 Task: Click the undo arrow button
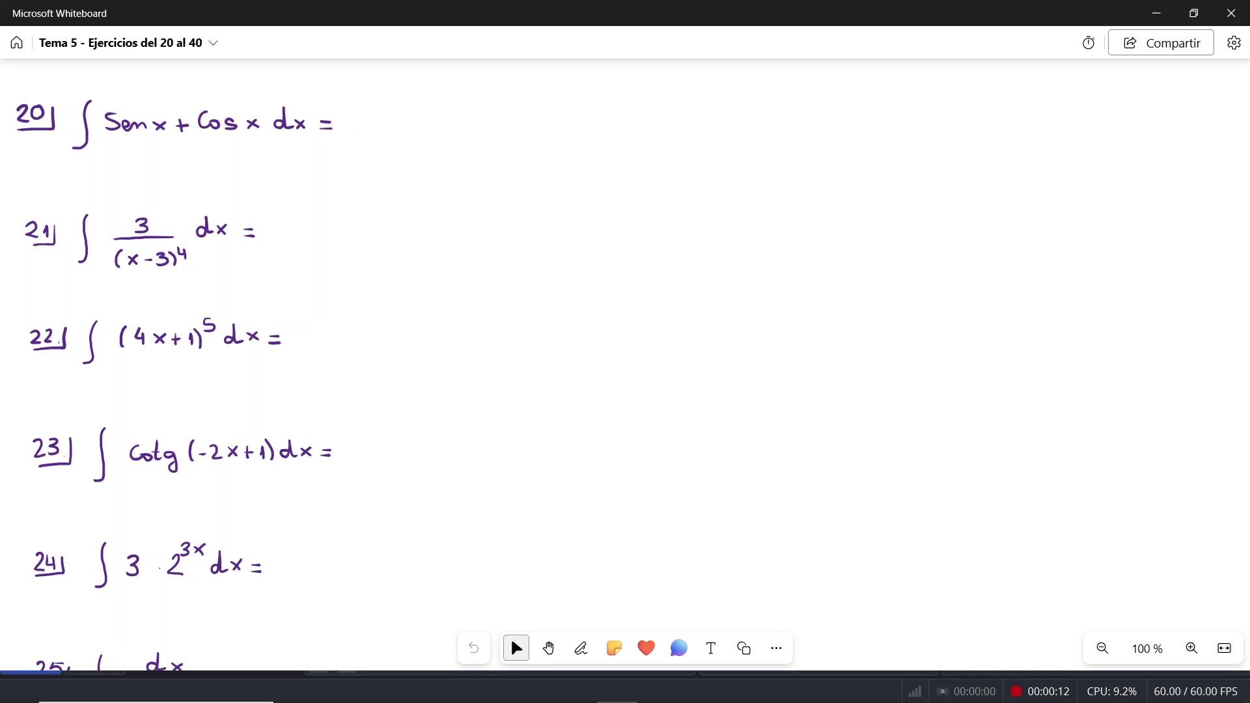[474, 648]
